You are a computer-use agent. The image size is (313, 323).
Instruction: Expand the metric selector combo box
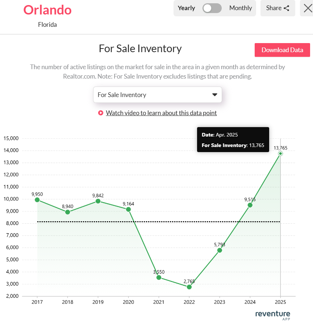click(x=158, y=95)
